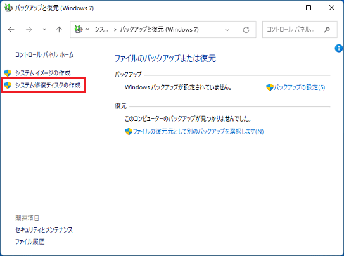The height and width of the screenshot is (256, 344).
Task: Click バックアップの設定(S) link
Action: 299,87
